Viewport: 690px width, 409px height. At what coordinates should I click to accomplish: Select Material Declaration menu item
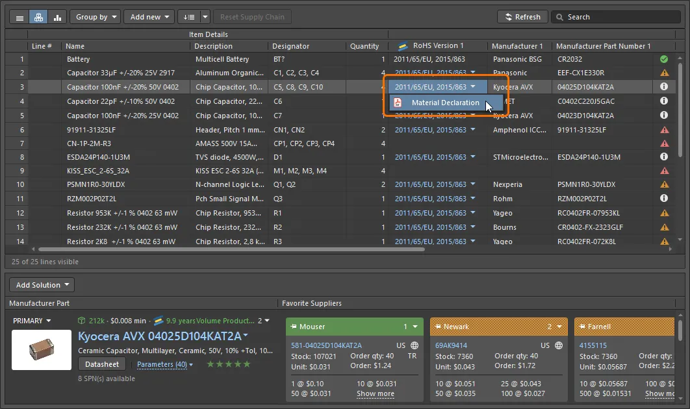click(x=445, y=103)
